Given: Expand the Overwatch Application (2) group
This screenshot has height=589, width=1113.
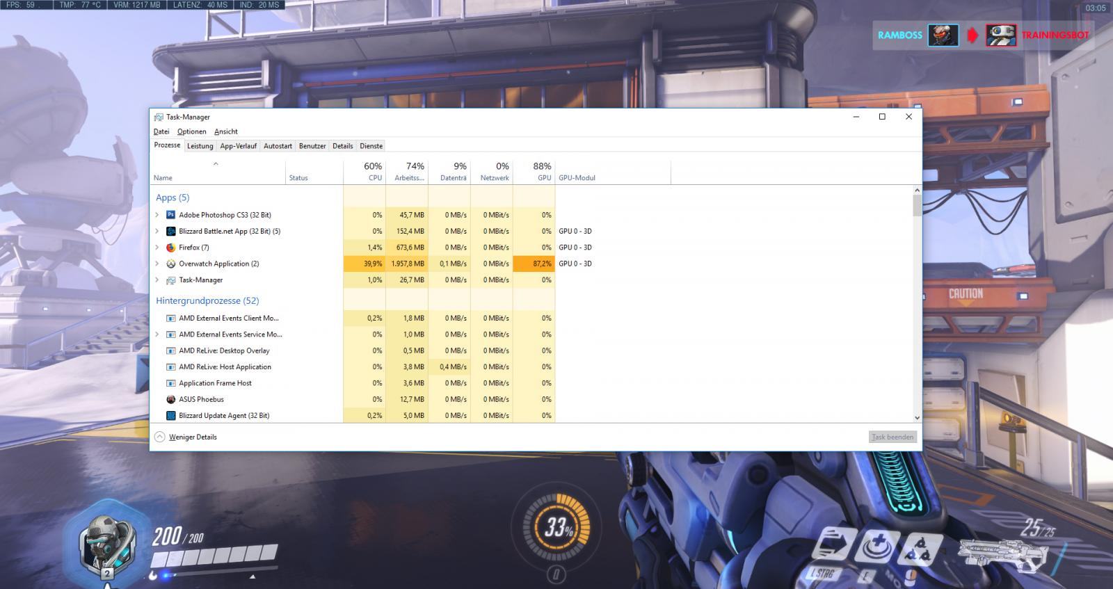Looking at the screenshot, I should (157, 264).
